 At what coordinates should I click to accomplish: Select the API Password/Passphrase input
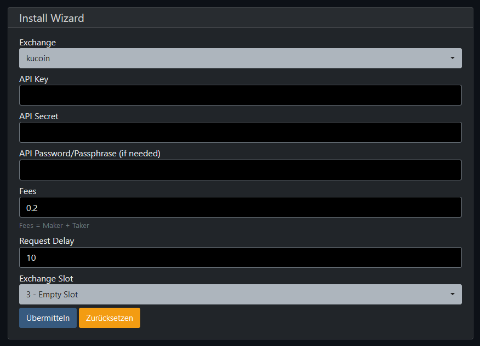(240, 170)
